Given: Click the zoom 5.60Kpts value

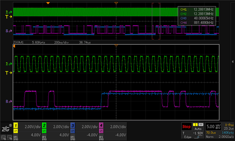Looking at the screenshot, I should click(39, 42).
